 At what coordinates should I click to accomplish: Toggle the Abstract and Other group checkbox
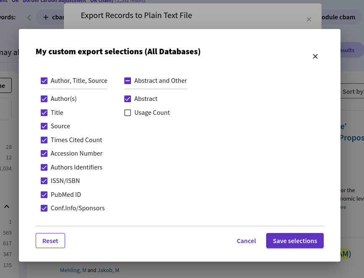click(128, 81)
